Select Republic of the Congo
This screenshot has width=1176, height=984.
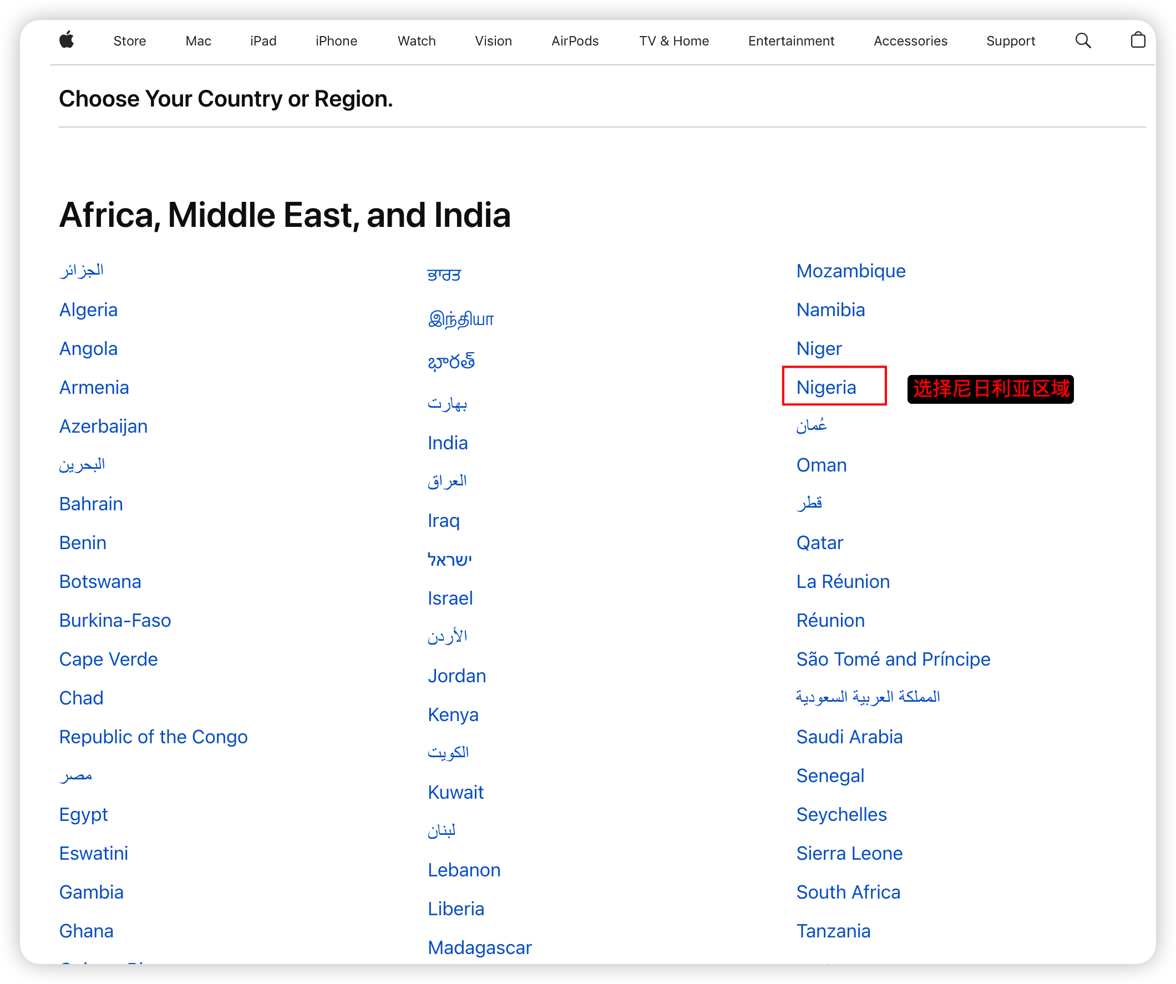pyautogui.click(x=154, y=737)
